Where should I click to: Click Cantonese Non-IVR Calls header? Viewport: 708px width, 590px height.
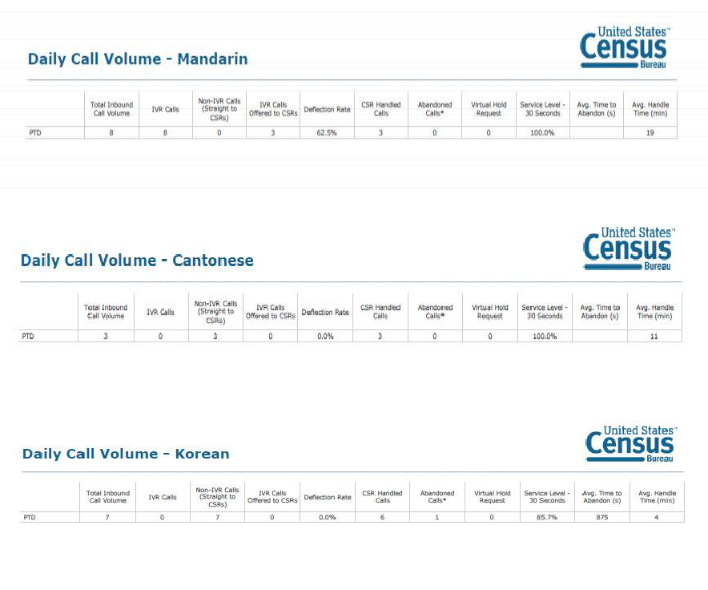(x=216, y=312)
